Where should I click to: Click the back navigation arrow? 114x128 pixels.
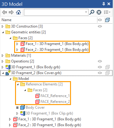(x=4, y=12)
